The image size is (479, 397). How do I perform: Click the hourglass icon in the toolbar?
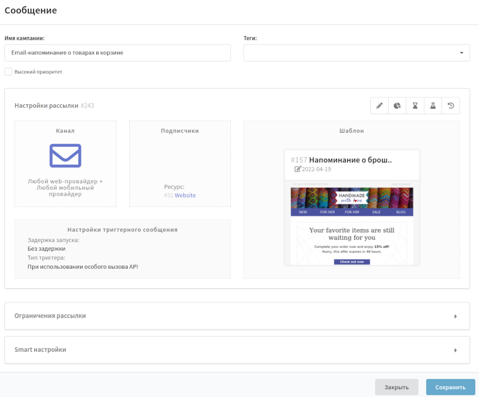(415, 106)
